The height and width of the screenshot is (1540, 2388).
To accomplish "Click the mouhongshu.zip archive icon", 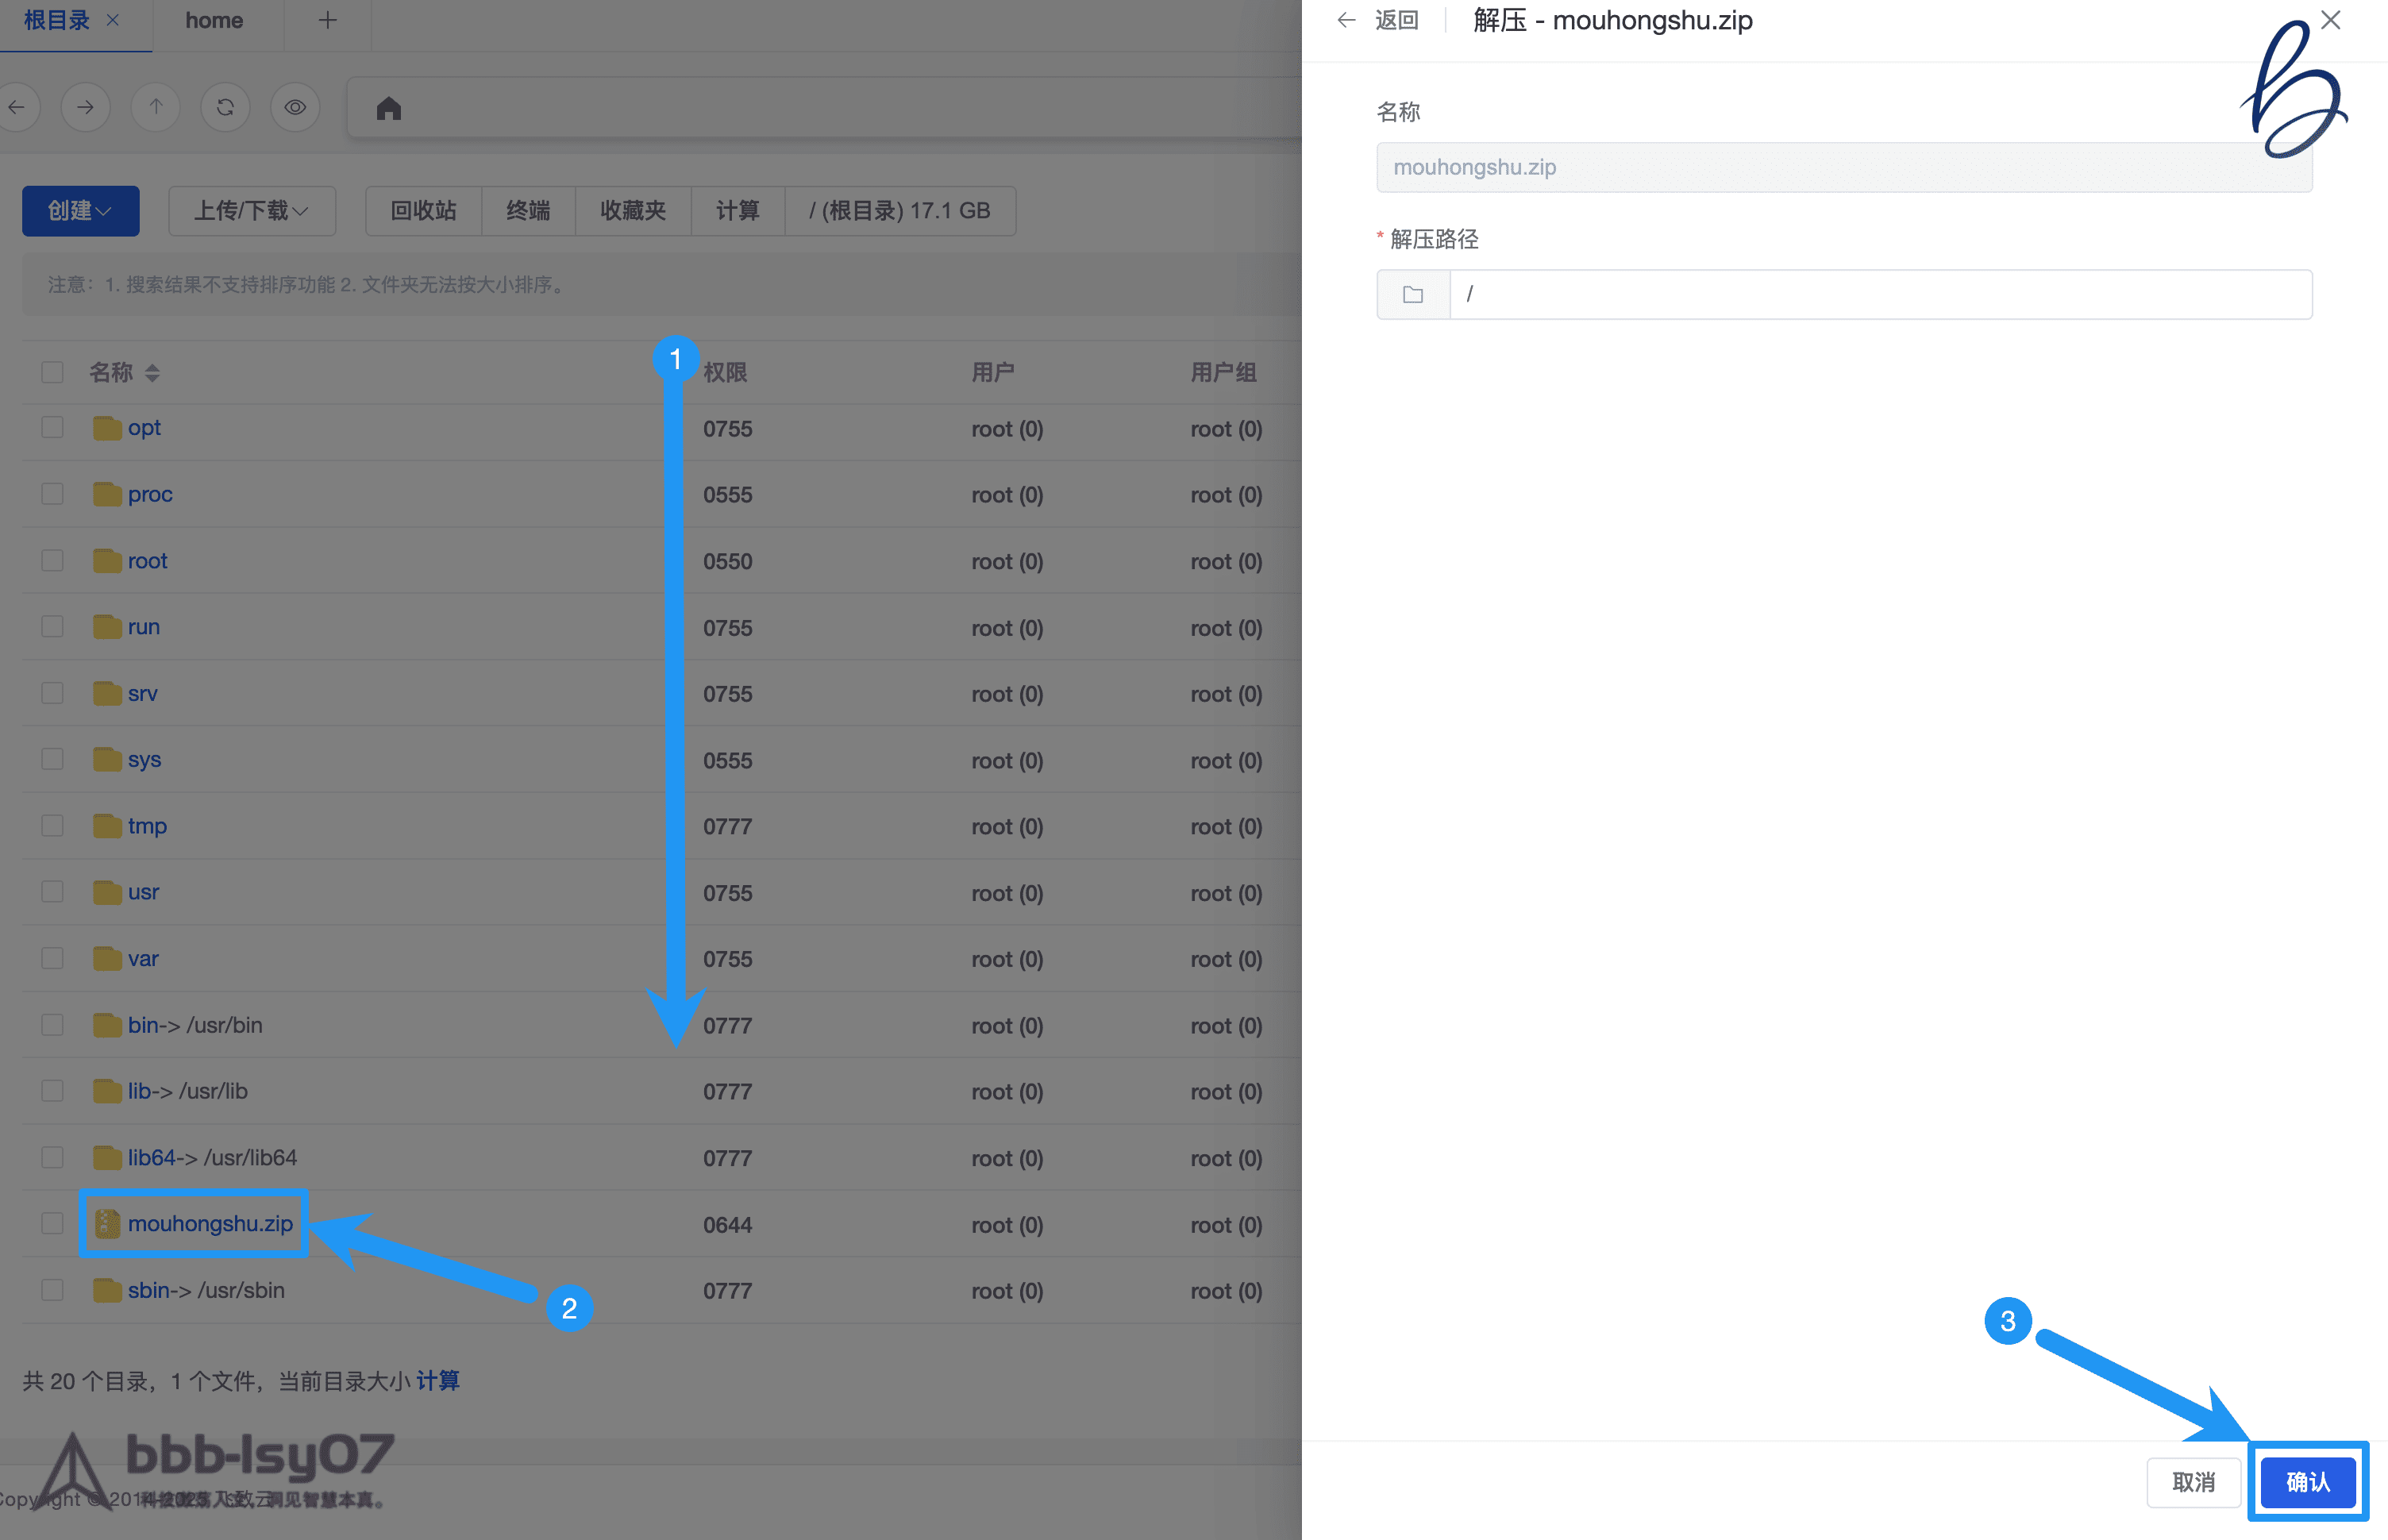I will (x=107, y=1223).
